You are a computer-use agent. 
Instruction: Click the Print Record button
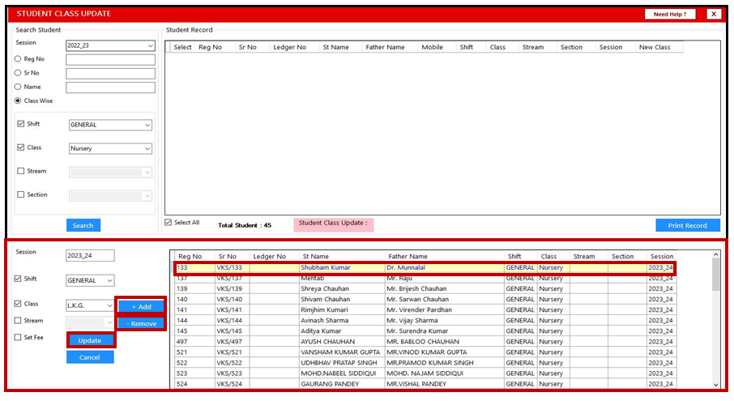point(687,225)
